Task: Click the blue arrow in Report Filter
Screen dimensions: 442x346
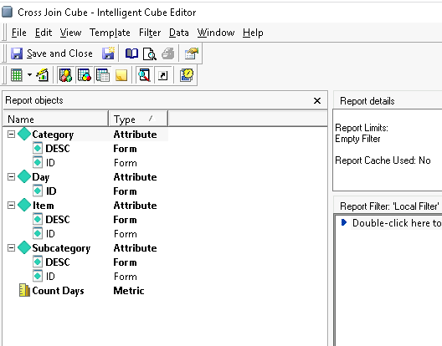Action: pyautogui.click(x=344, y=222)
